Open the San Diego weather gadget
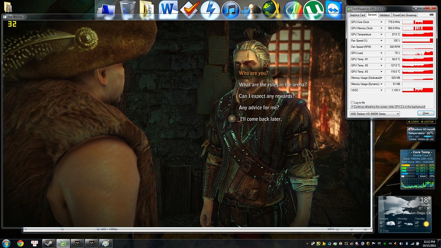 405,214
